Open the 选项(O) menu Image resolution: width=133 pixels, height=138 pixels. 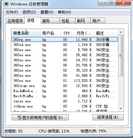[29, 12]
